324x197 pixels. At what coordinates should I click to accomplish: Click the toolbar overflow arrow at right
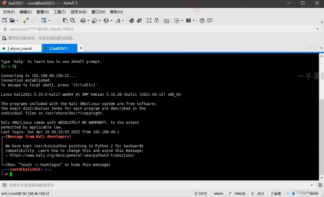coord(322,22)
